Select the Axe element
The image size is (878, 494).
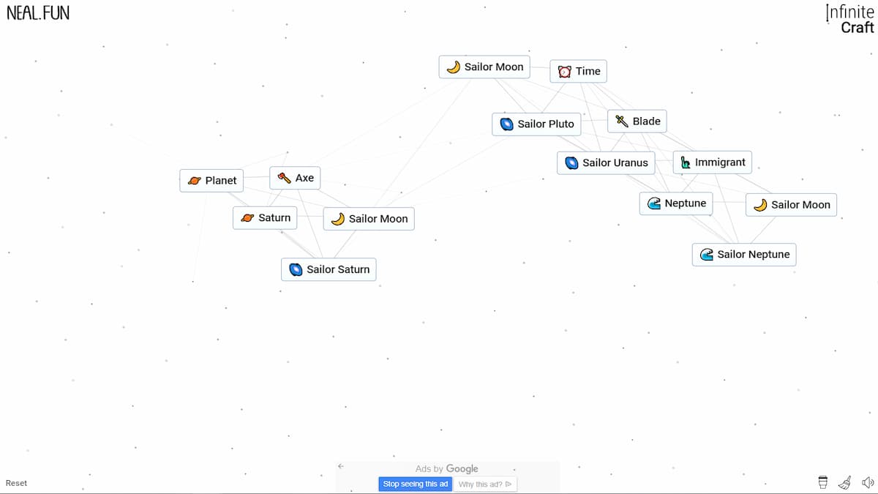(295, 178)
